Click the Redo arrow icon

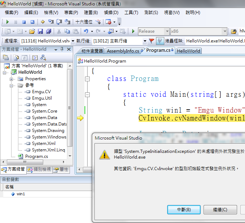click(x=98, y=31)
